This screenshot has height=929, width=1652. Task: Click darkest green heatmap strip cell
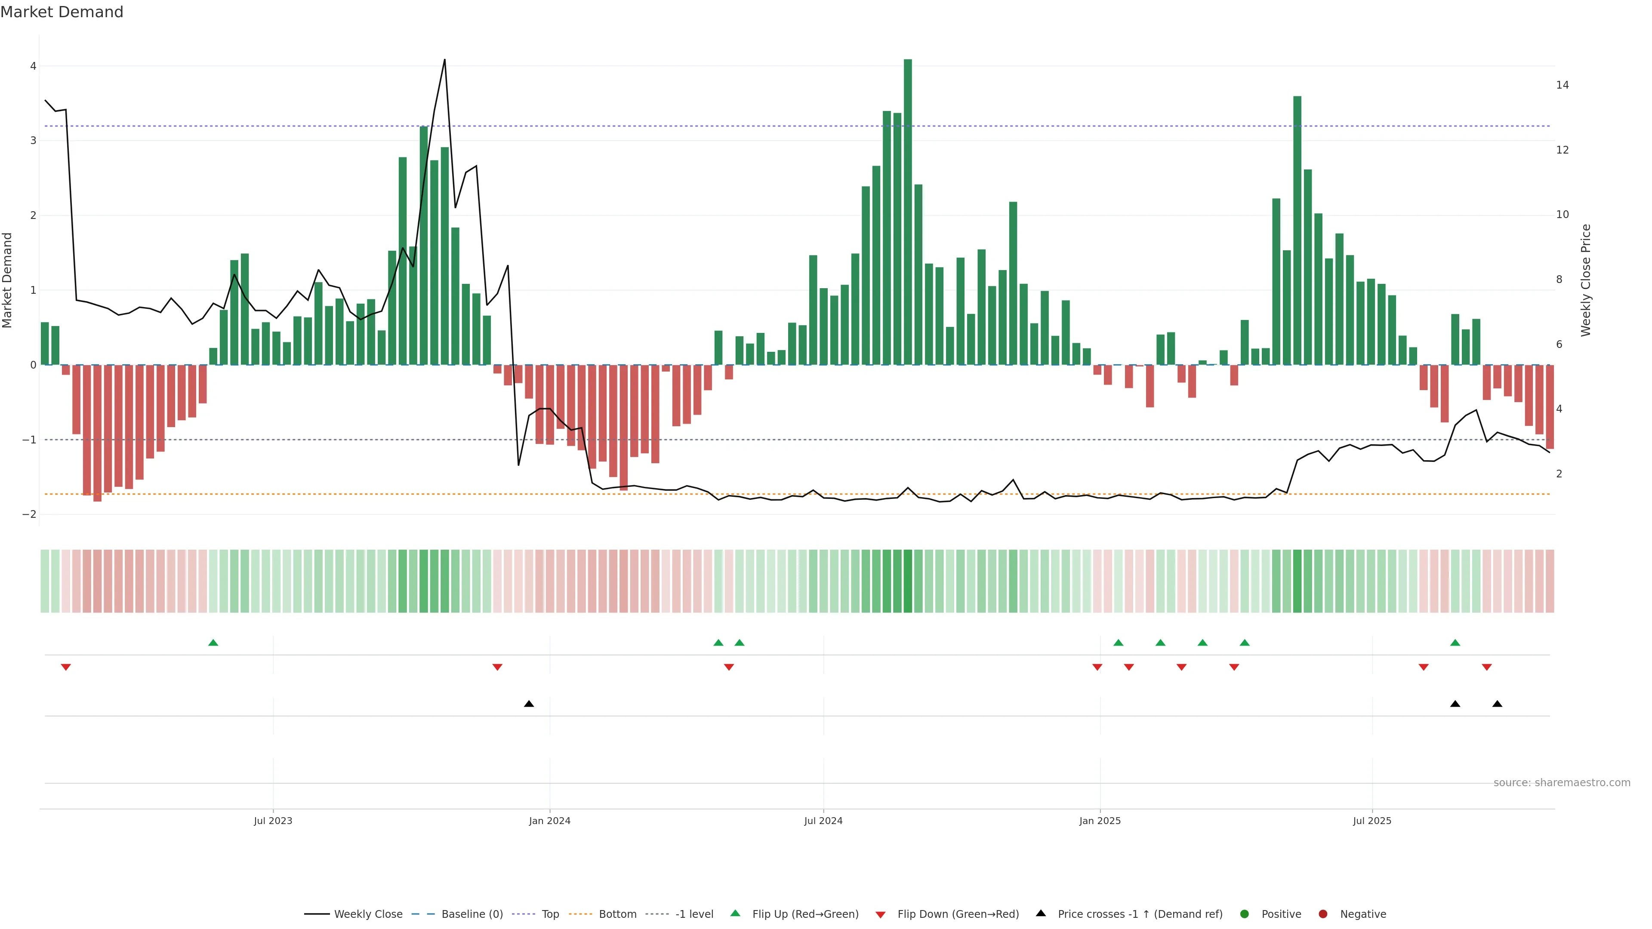click(x=908, y=581)
